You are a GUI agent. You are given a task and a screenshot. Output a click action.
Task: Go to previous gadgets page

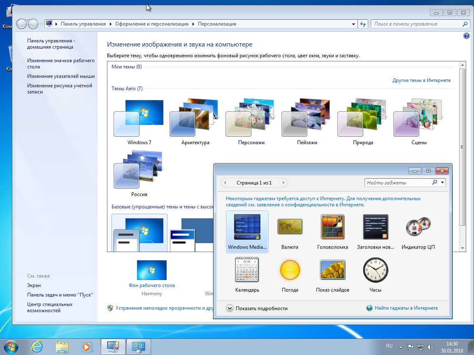click(x=225, y=182)
